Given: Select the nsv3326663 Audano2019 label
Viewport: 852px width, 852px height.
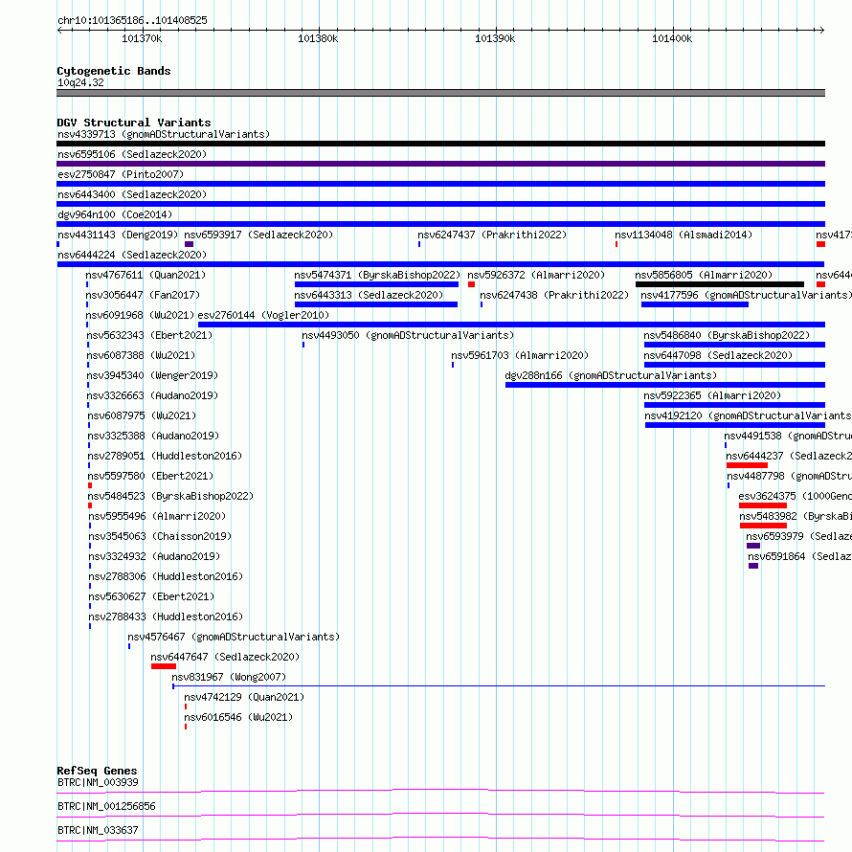Looking at the screenshot, I should [152, 395].
